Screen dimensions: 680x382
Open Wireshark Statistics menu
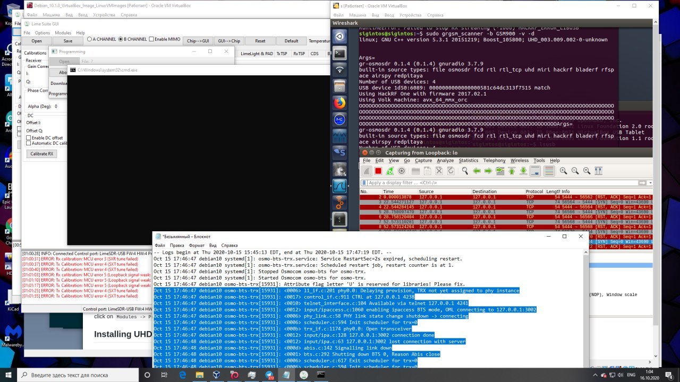[x=469, y=160]
